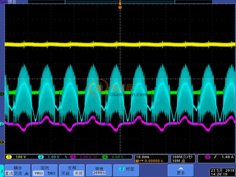The height and width of the screenshot is (177, 236).
Task: Click the time 14:20:19 readout
Action: (x=219, y=174)
